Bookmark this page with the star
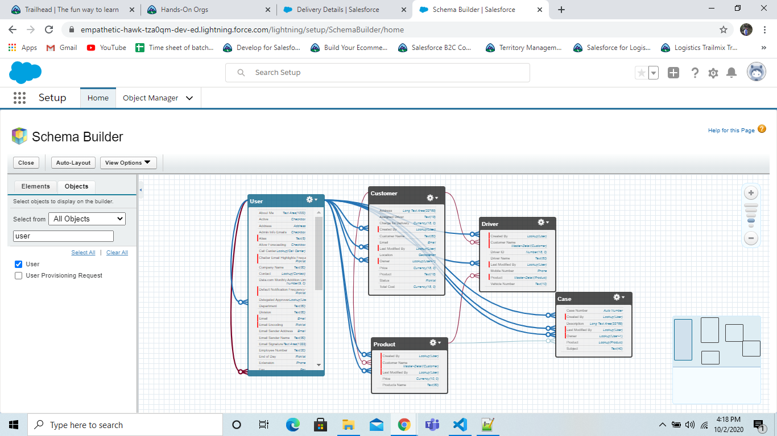Viewport: 777px width, 436px height. click(724, 30)
